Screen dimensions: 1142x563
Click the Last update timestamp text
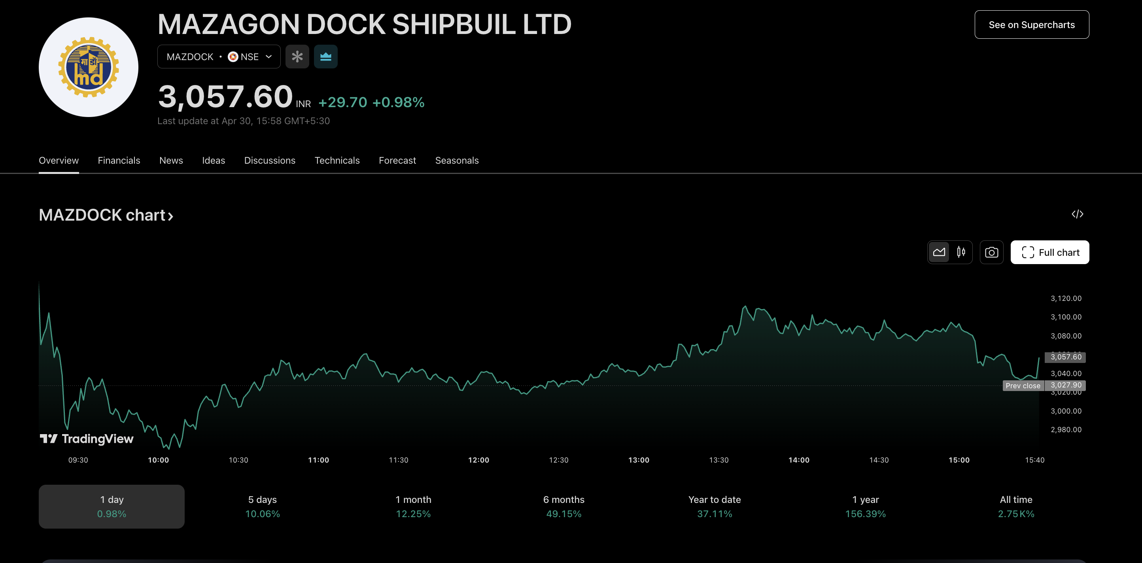click(x=243, y=121)
